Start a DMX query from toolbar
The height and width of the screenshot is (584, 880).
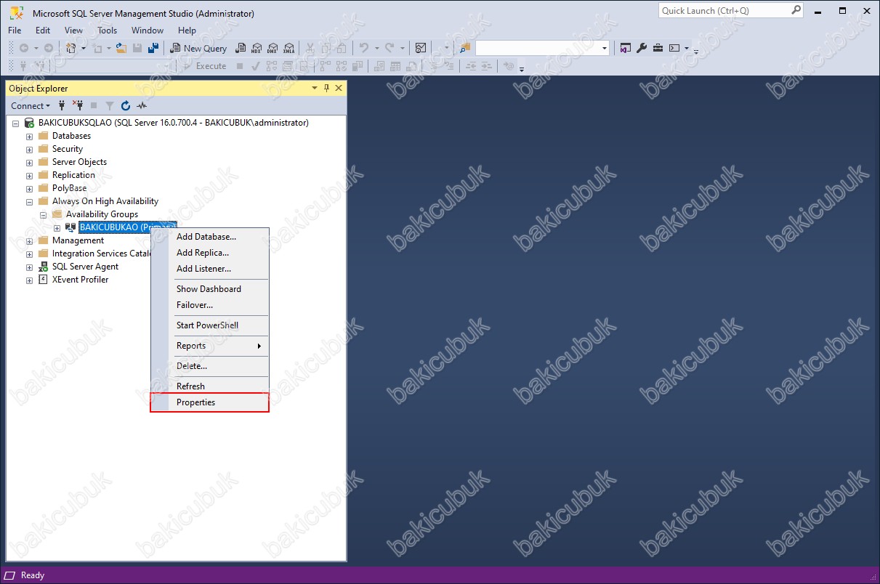point(273,48)
